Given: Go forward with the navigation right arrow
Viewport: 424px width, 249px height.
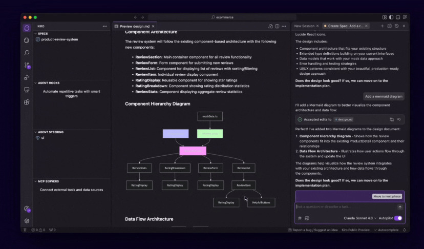Looking at the screenshot, I should coord(142,17).
